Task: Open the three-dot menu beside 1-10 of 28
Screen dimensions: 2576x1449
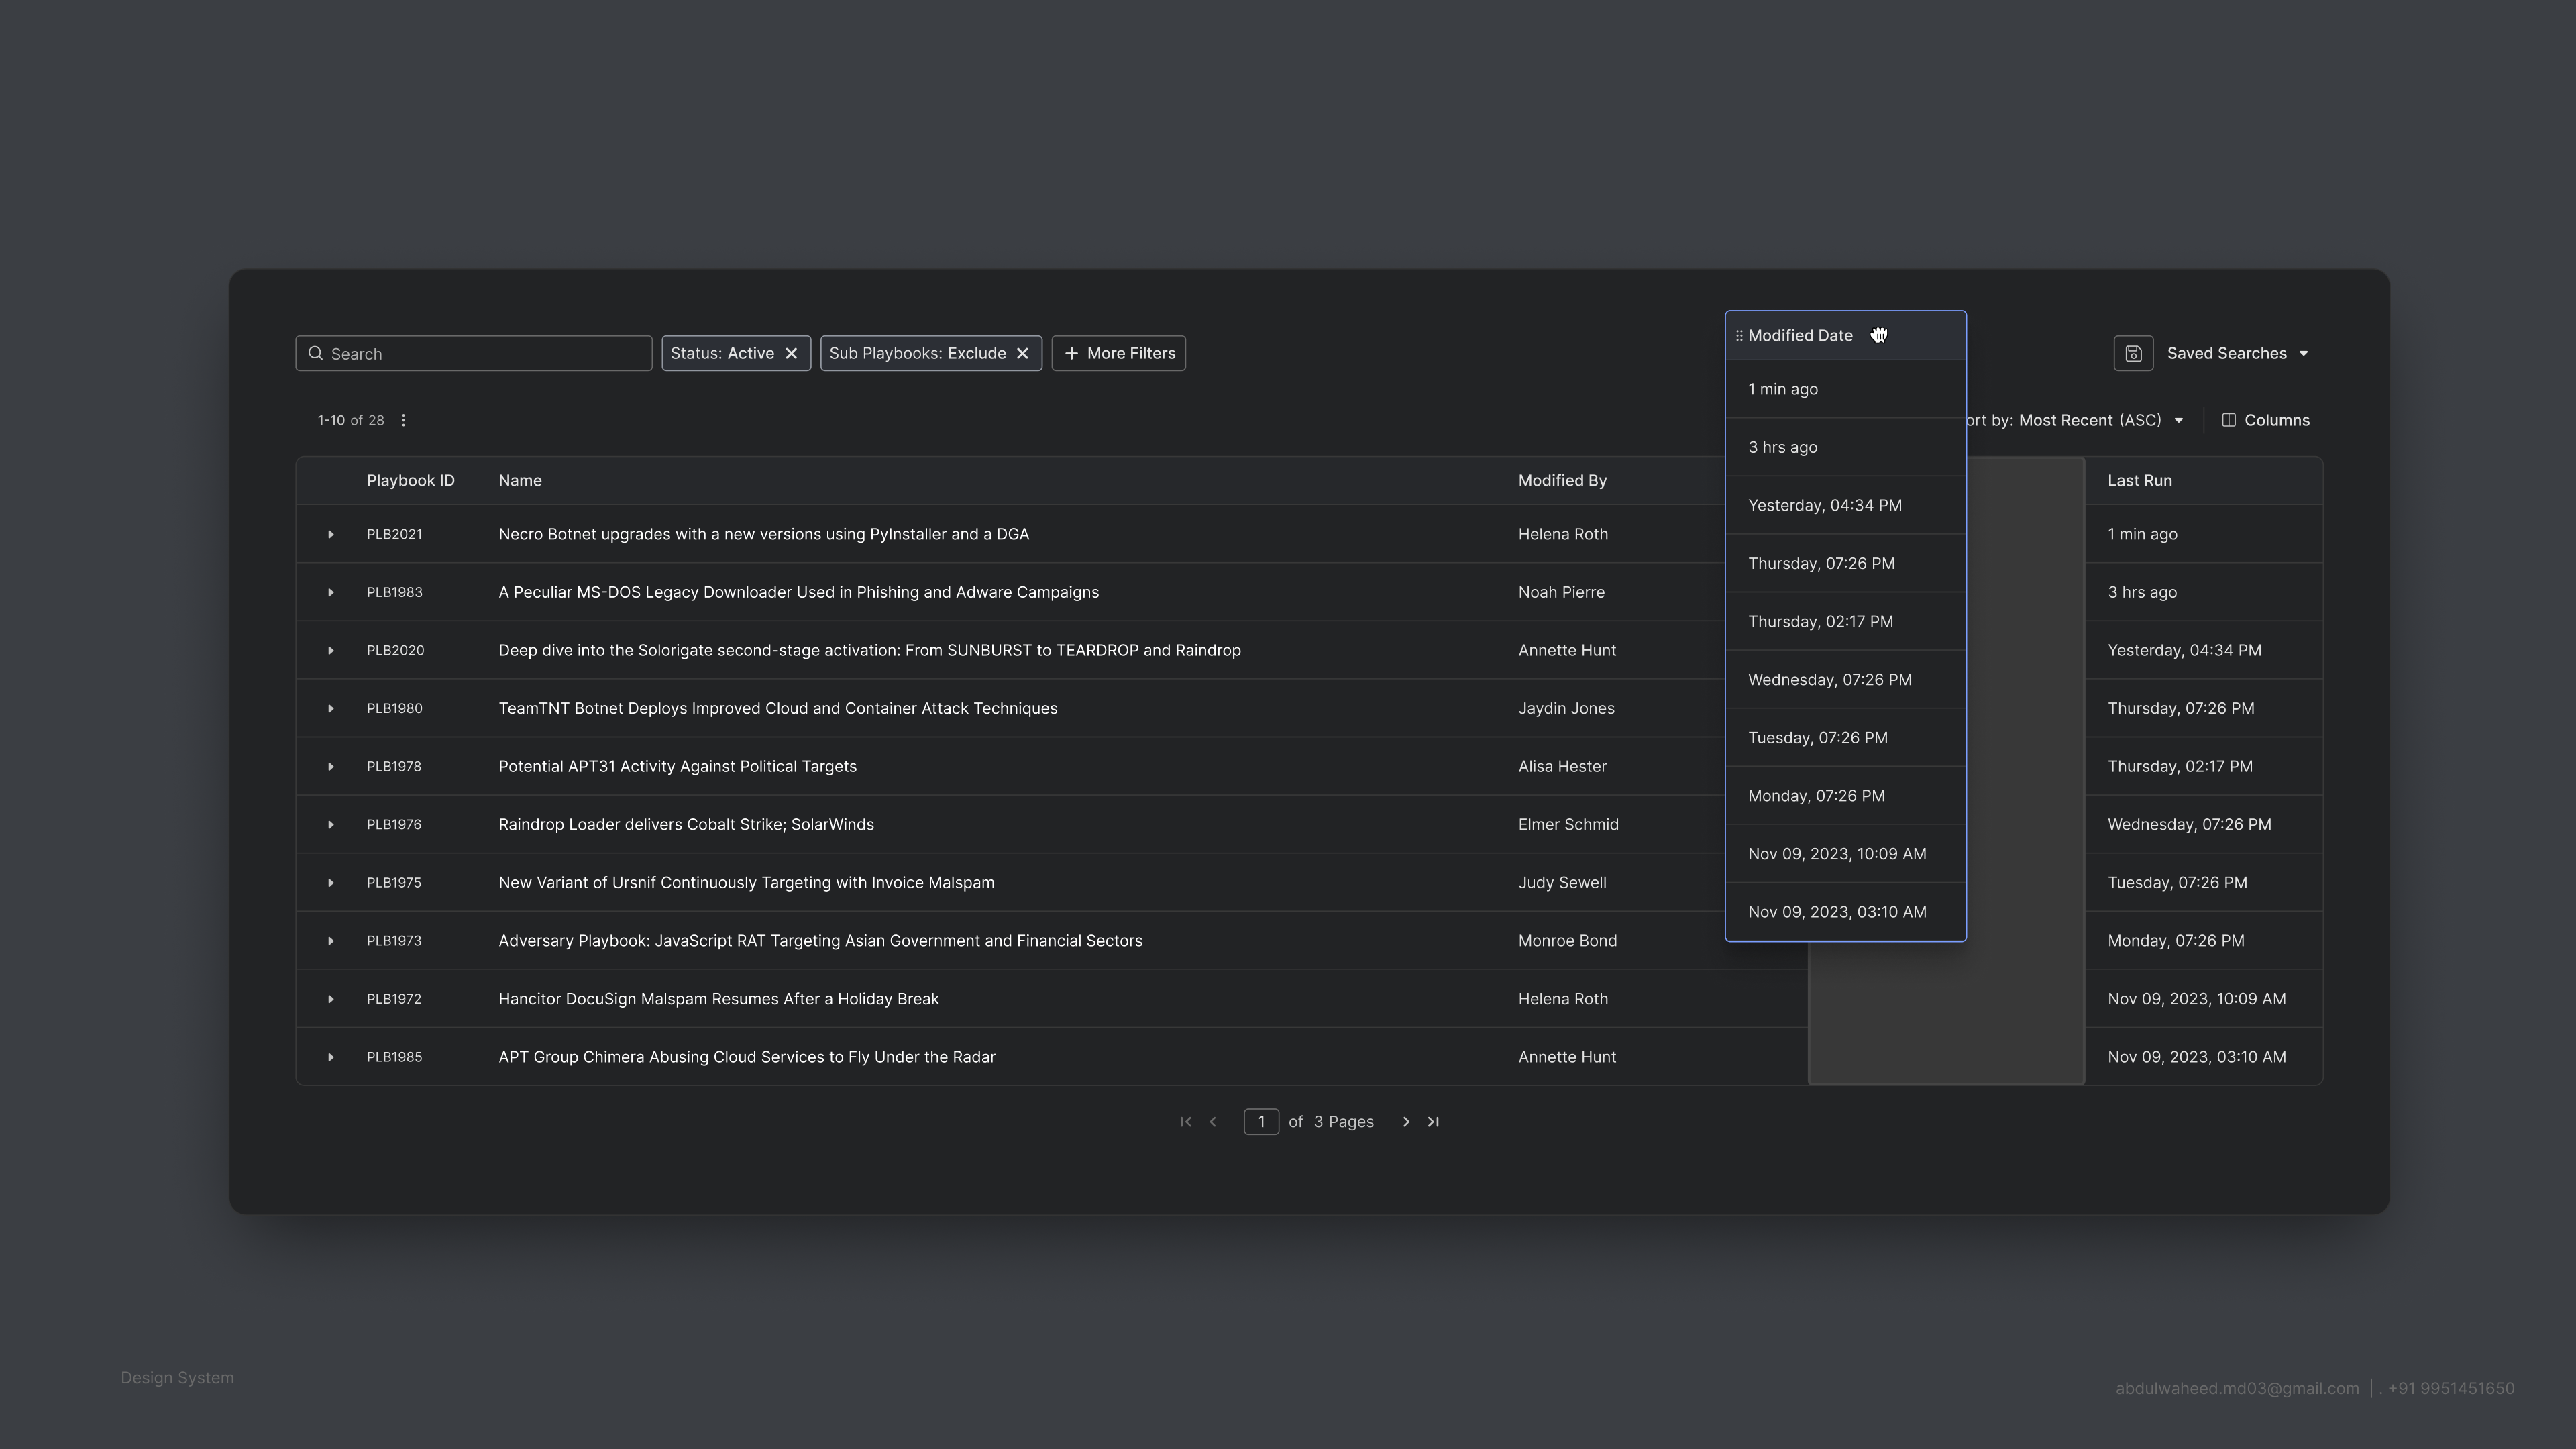Action: pyautogui.click(x=403, y=420)
